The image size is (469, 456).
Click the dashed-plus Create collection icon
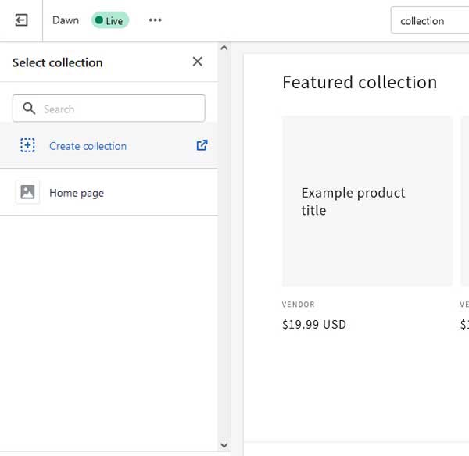[x=27, y=145]
